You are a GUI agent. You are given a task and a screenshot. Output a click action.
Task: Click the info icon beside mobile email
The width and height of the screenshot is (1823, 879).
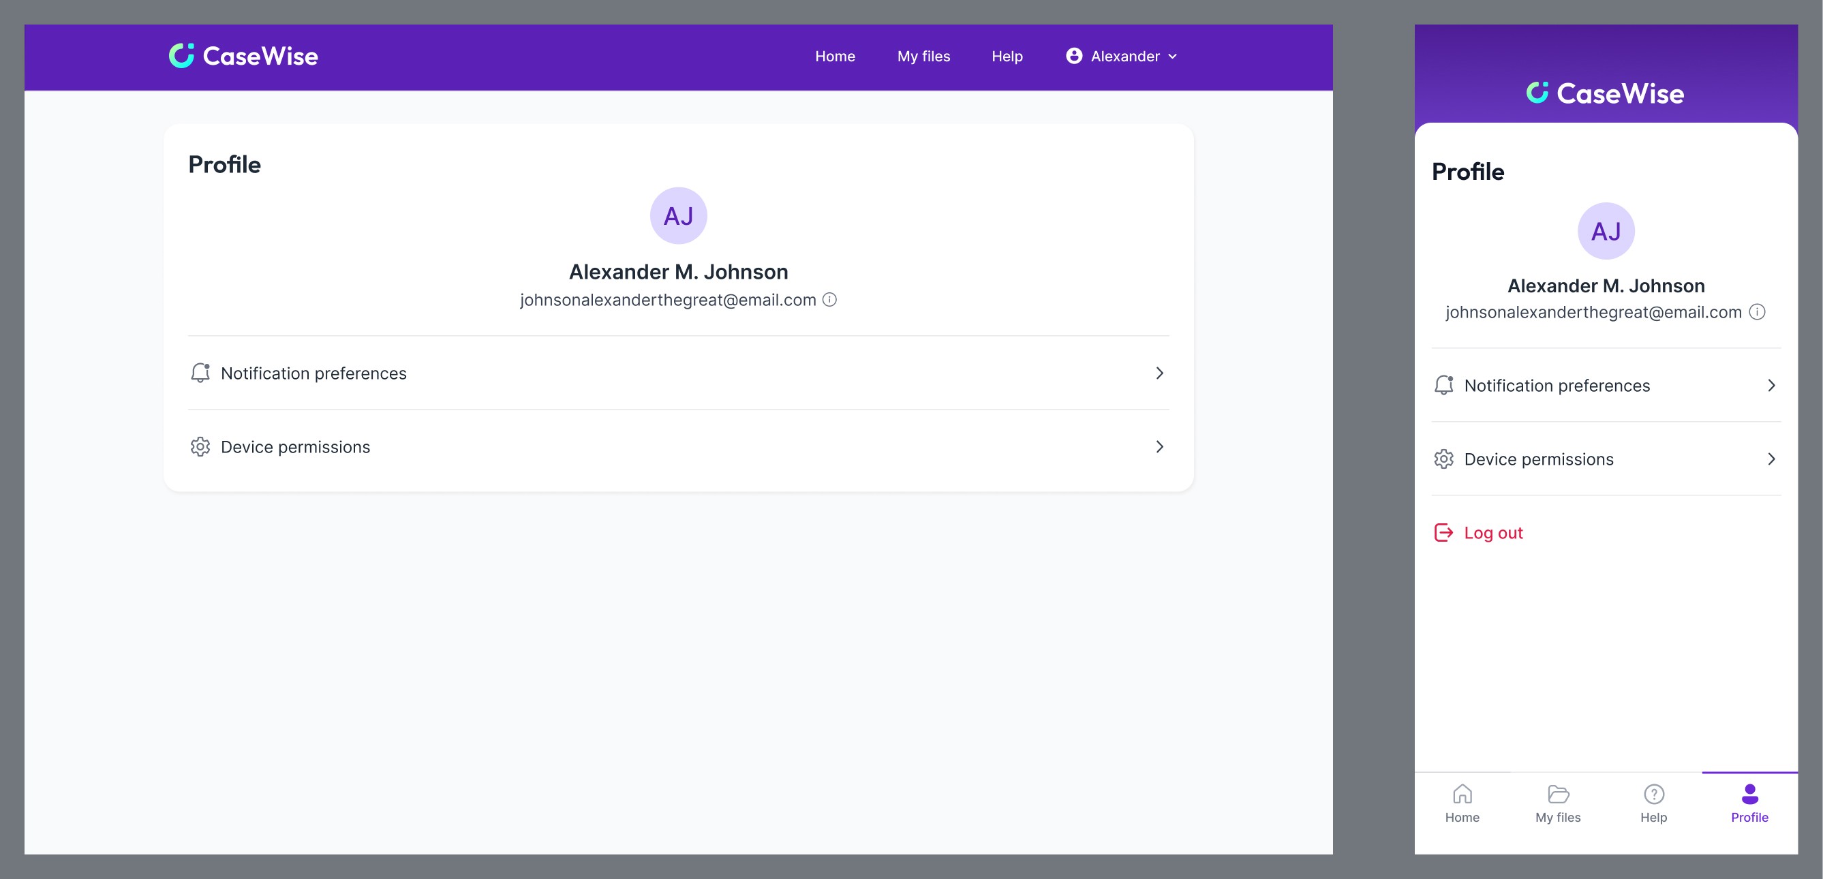point(1757,312)
